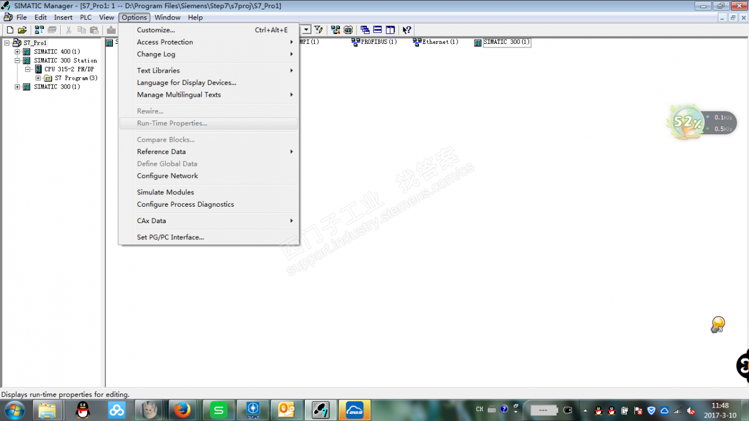Expand the SIMATIC 300(1) tree node
The height and width of the screenshot is (421, 749).
click(18, 87)
